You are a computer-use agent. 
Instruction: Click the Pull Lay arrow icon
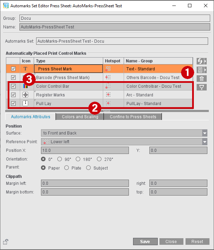pos(25,103)
